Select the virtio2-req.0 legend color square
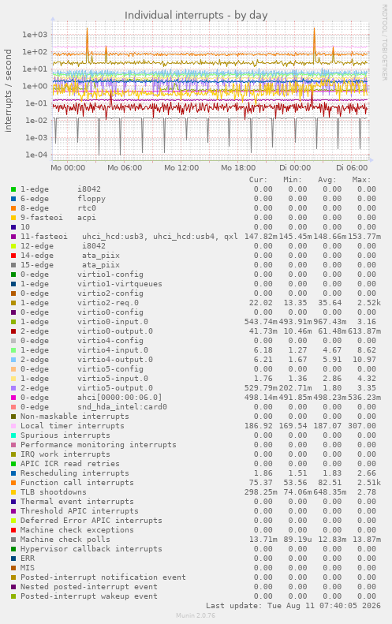 point(13,303)
